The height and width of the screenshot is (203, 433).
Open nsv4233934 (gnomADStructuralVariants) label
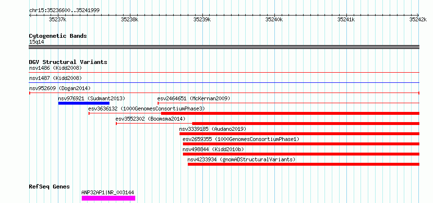pos(242,159)
